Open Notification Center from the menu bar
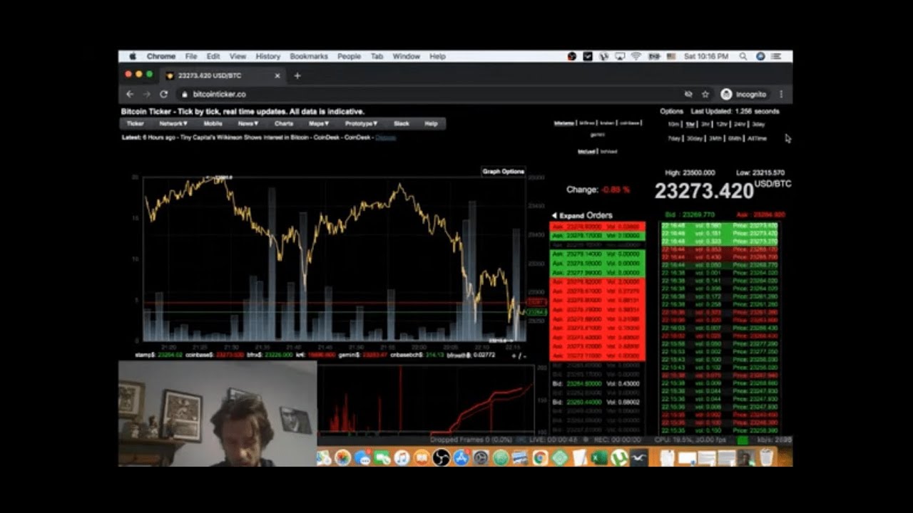 [776, 56]
